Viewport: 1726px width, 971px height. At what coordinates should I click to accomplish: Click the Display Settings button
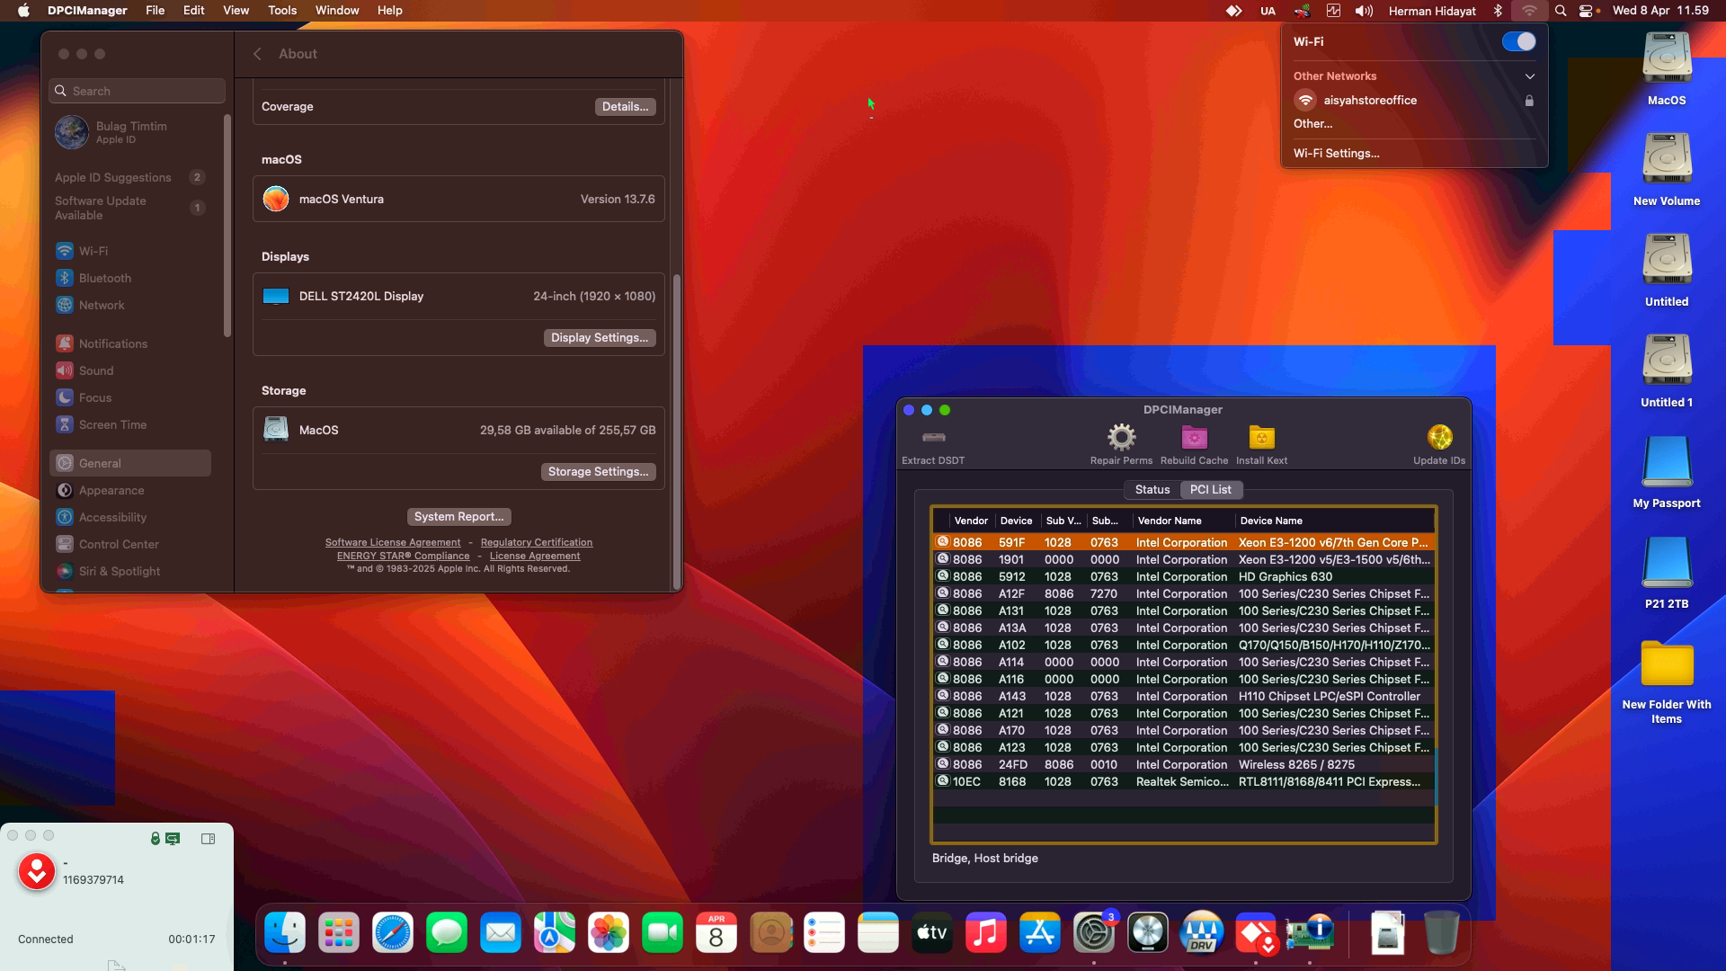pyautogui.click(x=600, y=338)
